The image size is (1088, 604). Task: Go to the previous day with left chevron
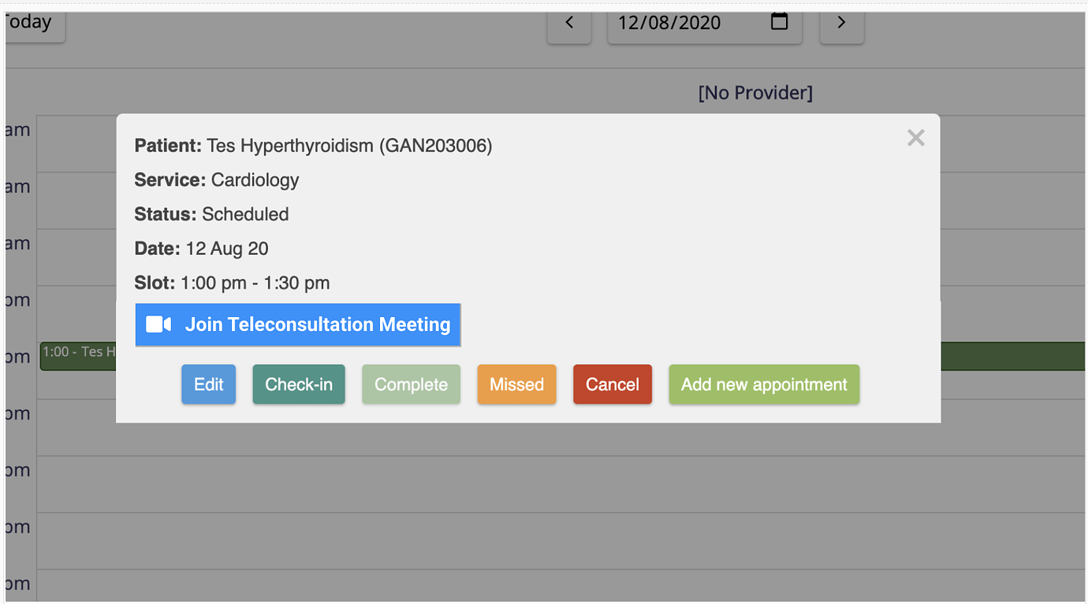pyautogui.click(x=569, y=23)
